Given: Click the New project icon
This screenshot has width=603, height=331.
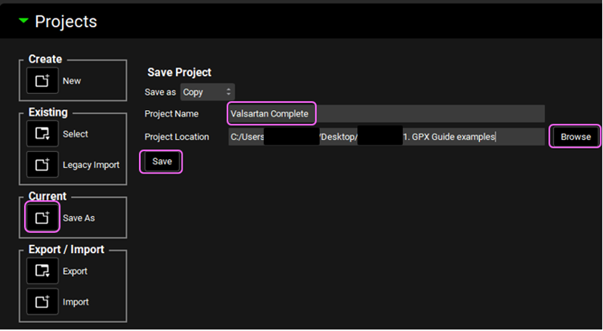Looking at the screenshot, I should (x=43, y=81).
